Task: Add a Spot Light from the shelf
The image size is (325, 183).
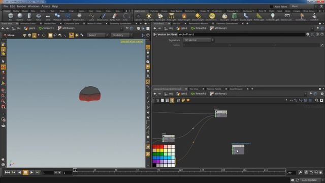Action: pyautogui.click(x=160, y=17)
